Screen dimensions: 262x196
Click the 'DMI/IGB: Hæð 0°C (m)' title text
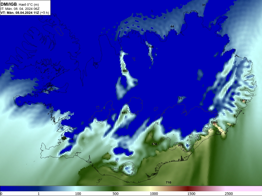tap(20, 4)
